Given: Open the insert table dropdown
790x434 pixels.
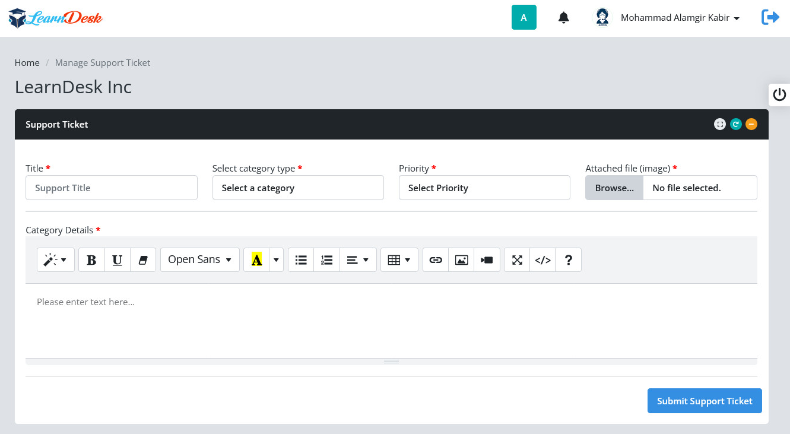Looking at the screenshot, I should tap(399, 260).
